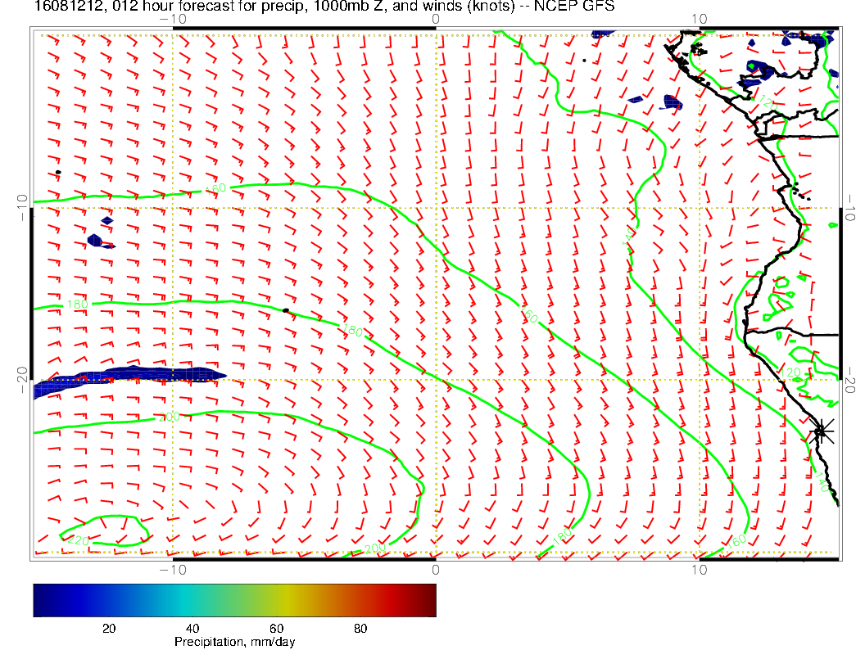Click the 10 longitude label on the top axis
The height and width of the screenshot is (668, 865).
point(699,19)
